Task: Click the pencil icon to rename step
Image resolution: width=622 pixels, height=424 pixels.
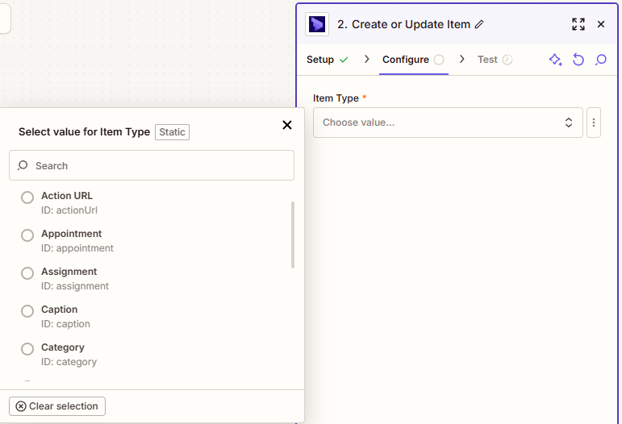Action: point(479,24)
